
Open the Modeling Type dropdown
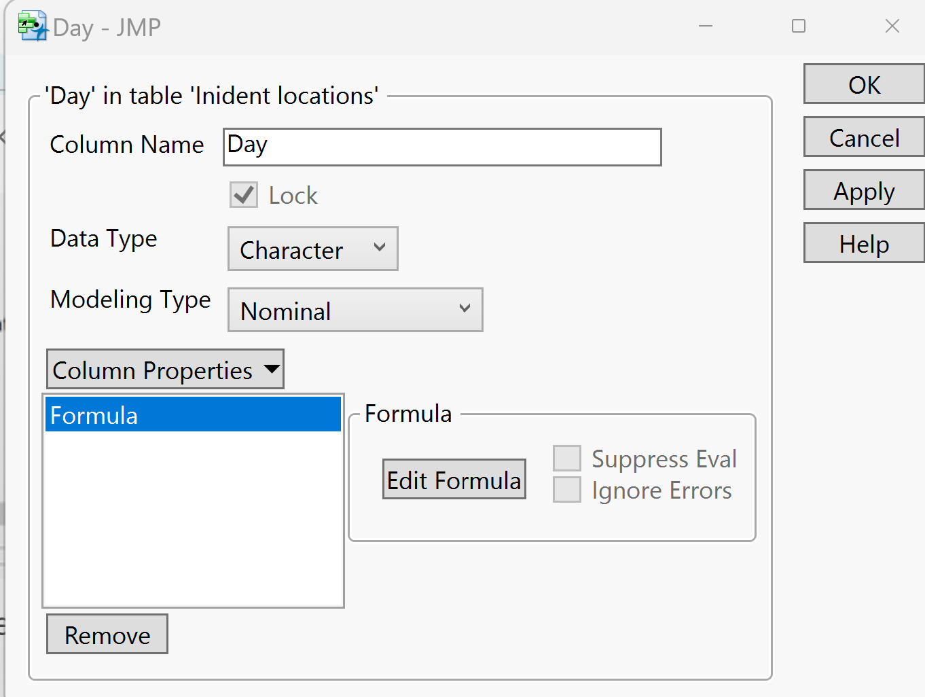[x=355, y=310]
